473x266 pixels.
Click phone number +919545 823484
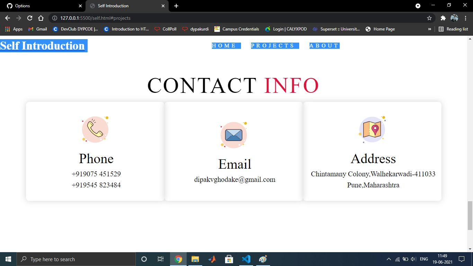click(96, 185)
